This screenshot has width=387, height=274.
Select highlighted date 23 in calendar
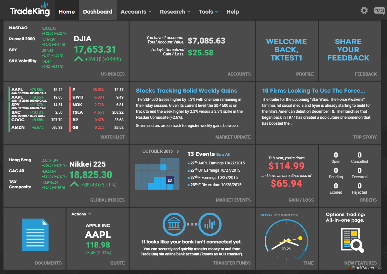[170, 180]
